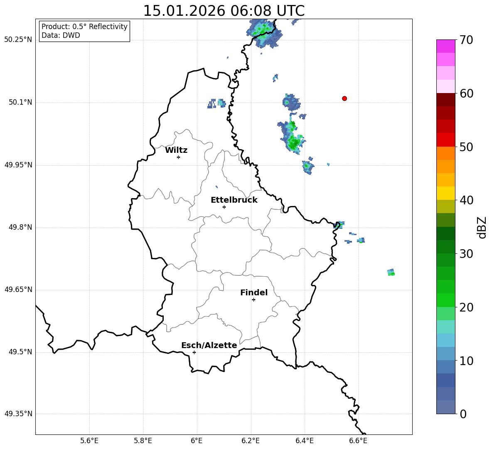The width and height of the screenshot is (492, 449).
Task: Click the magenta top colorbar segment
Action: [x=446, y=46]
